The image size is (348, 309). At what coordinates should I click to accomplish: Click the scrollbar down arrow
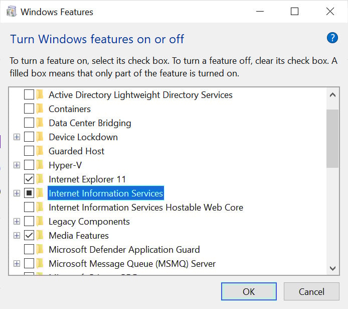click(x=332, y=268)
